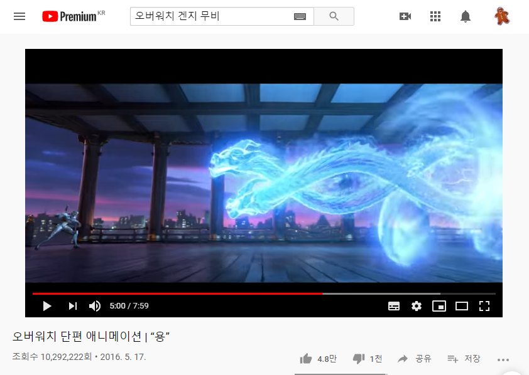The width and height of the screenshot is (529, 375).
Task: Toggle theater mode view
Action: (x=462, y=306)
